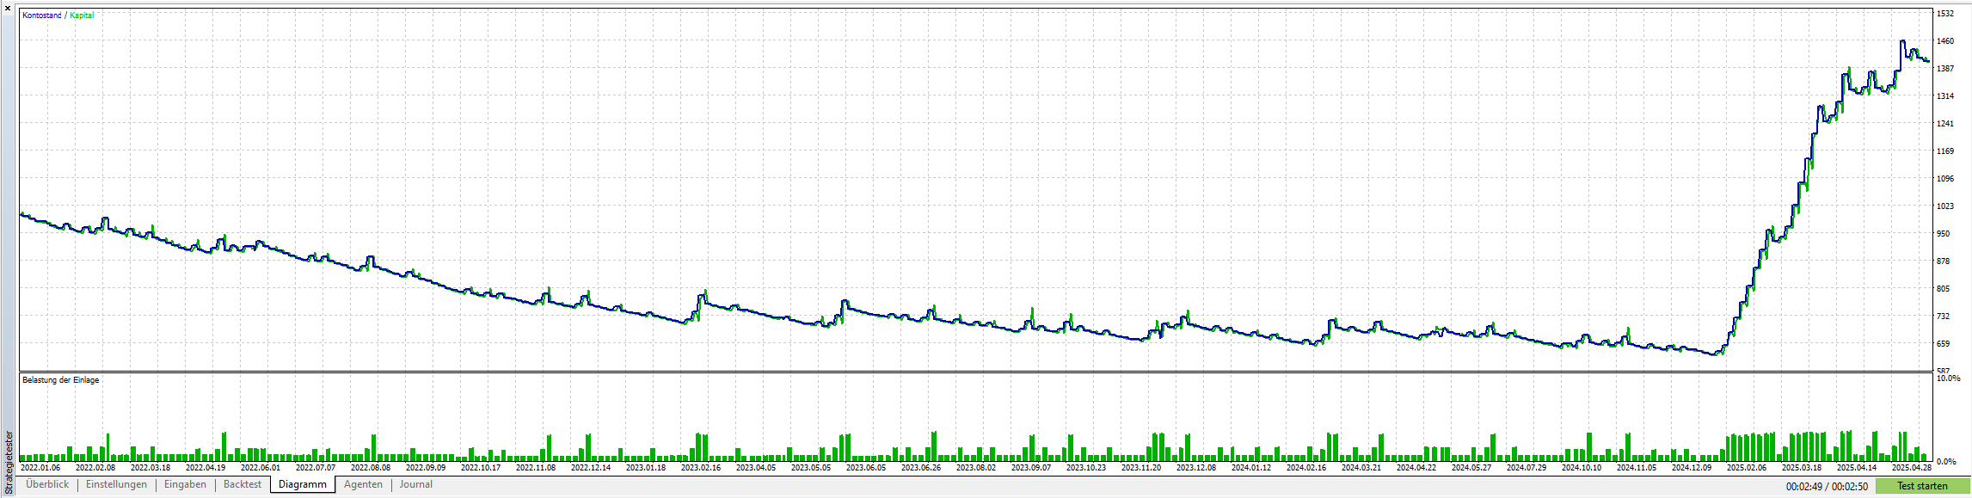Switch to the Einstellungen tab
1972x498 pixels.
(x=116, y=485)
